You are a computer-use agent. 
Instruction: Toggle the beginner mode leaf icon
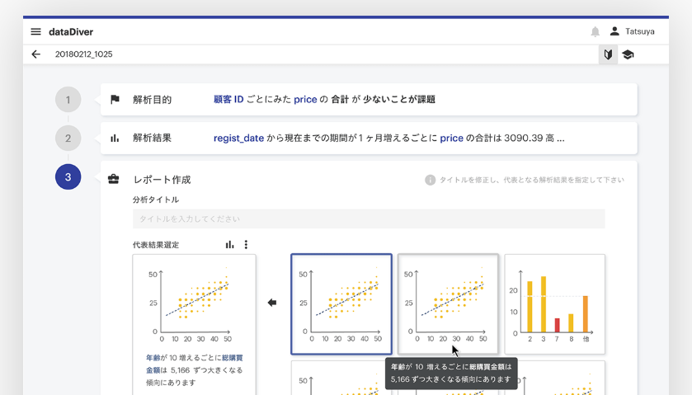[x=608, y=54]
